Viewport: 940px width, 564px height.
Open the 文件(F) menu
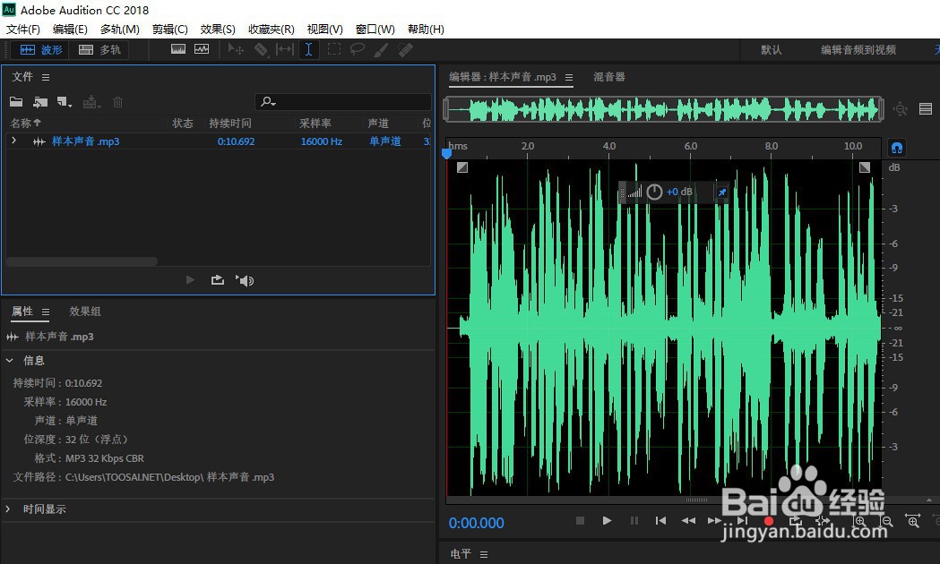(x=22, y=30)
